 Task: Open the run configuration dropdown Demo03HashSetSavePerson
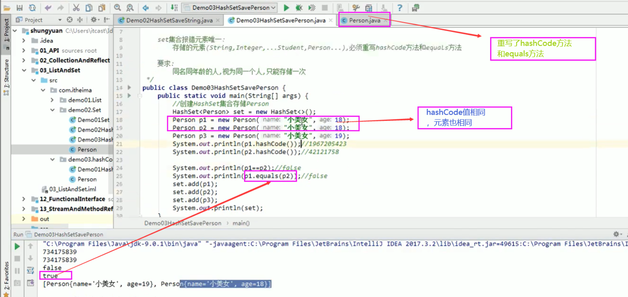tap(229, 7)
